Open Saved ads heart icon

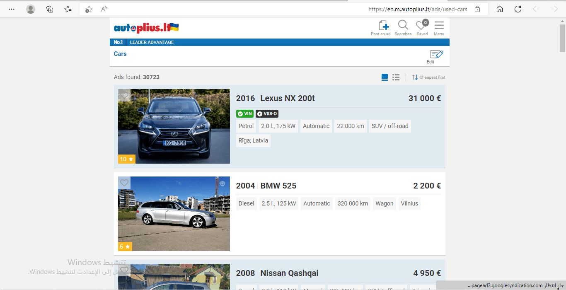(x=422, y=26)
